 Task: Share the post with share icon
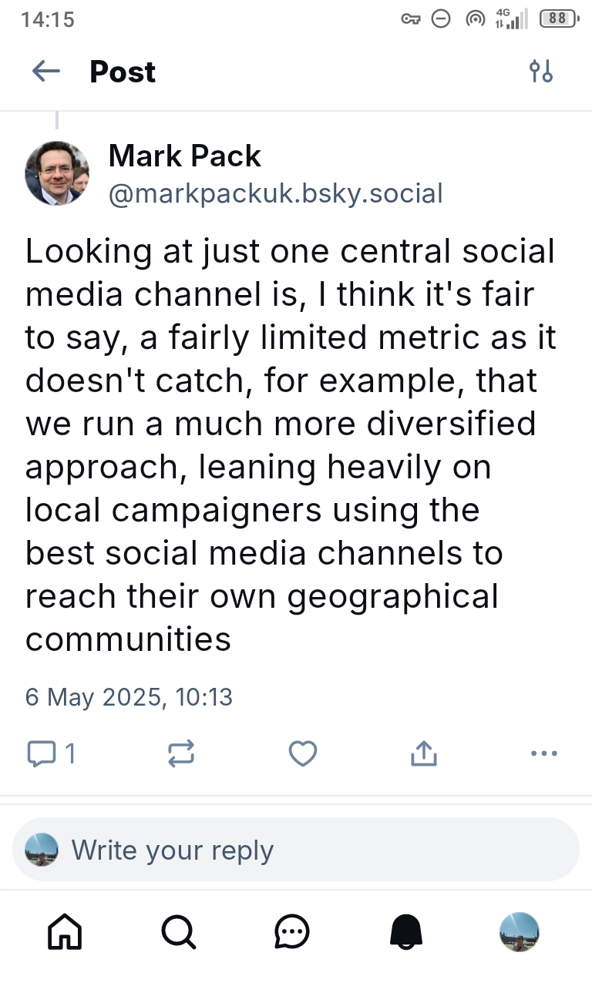point(423,753)
